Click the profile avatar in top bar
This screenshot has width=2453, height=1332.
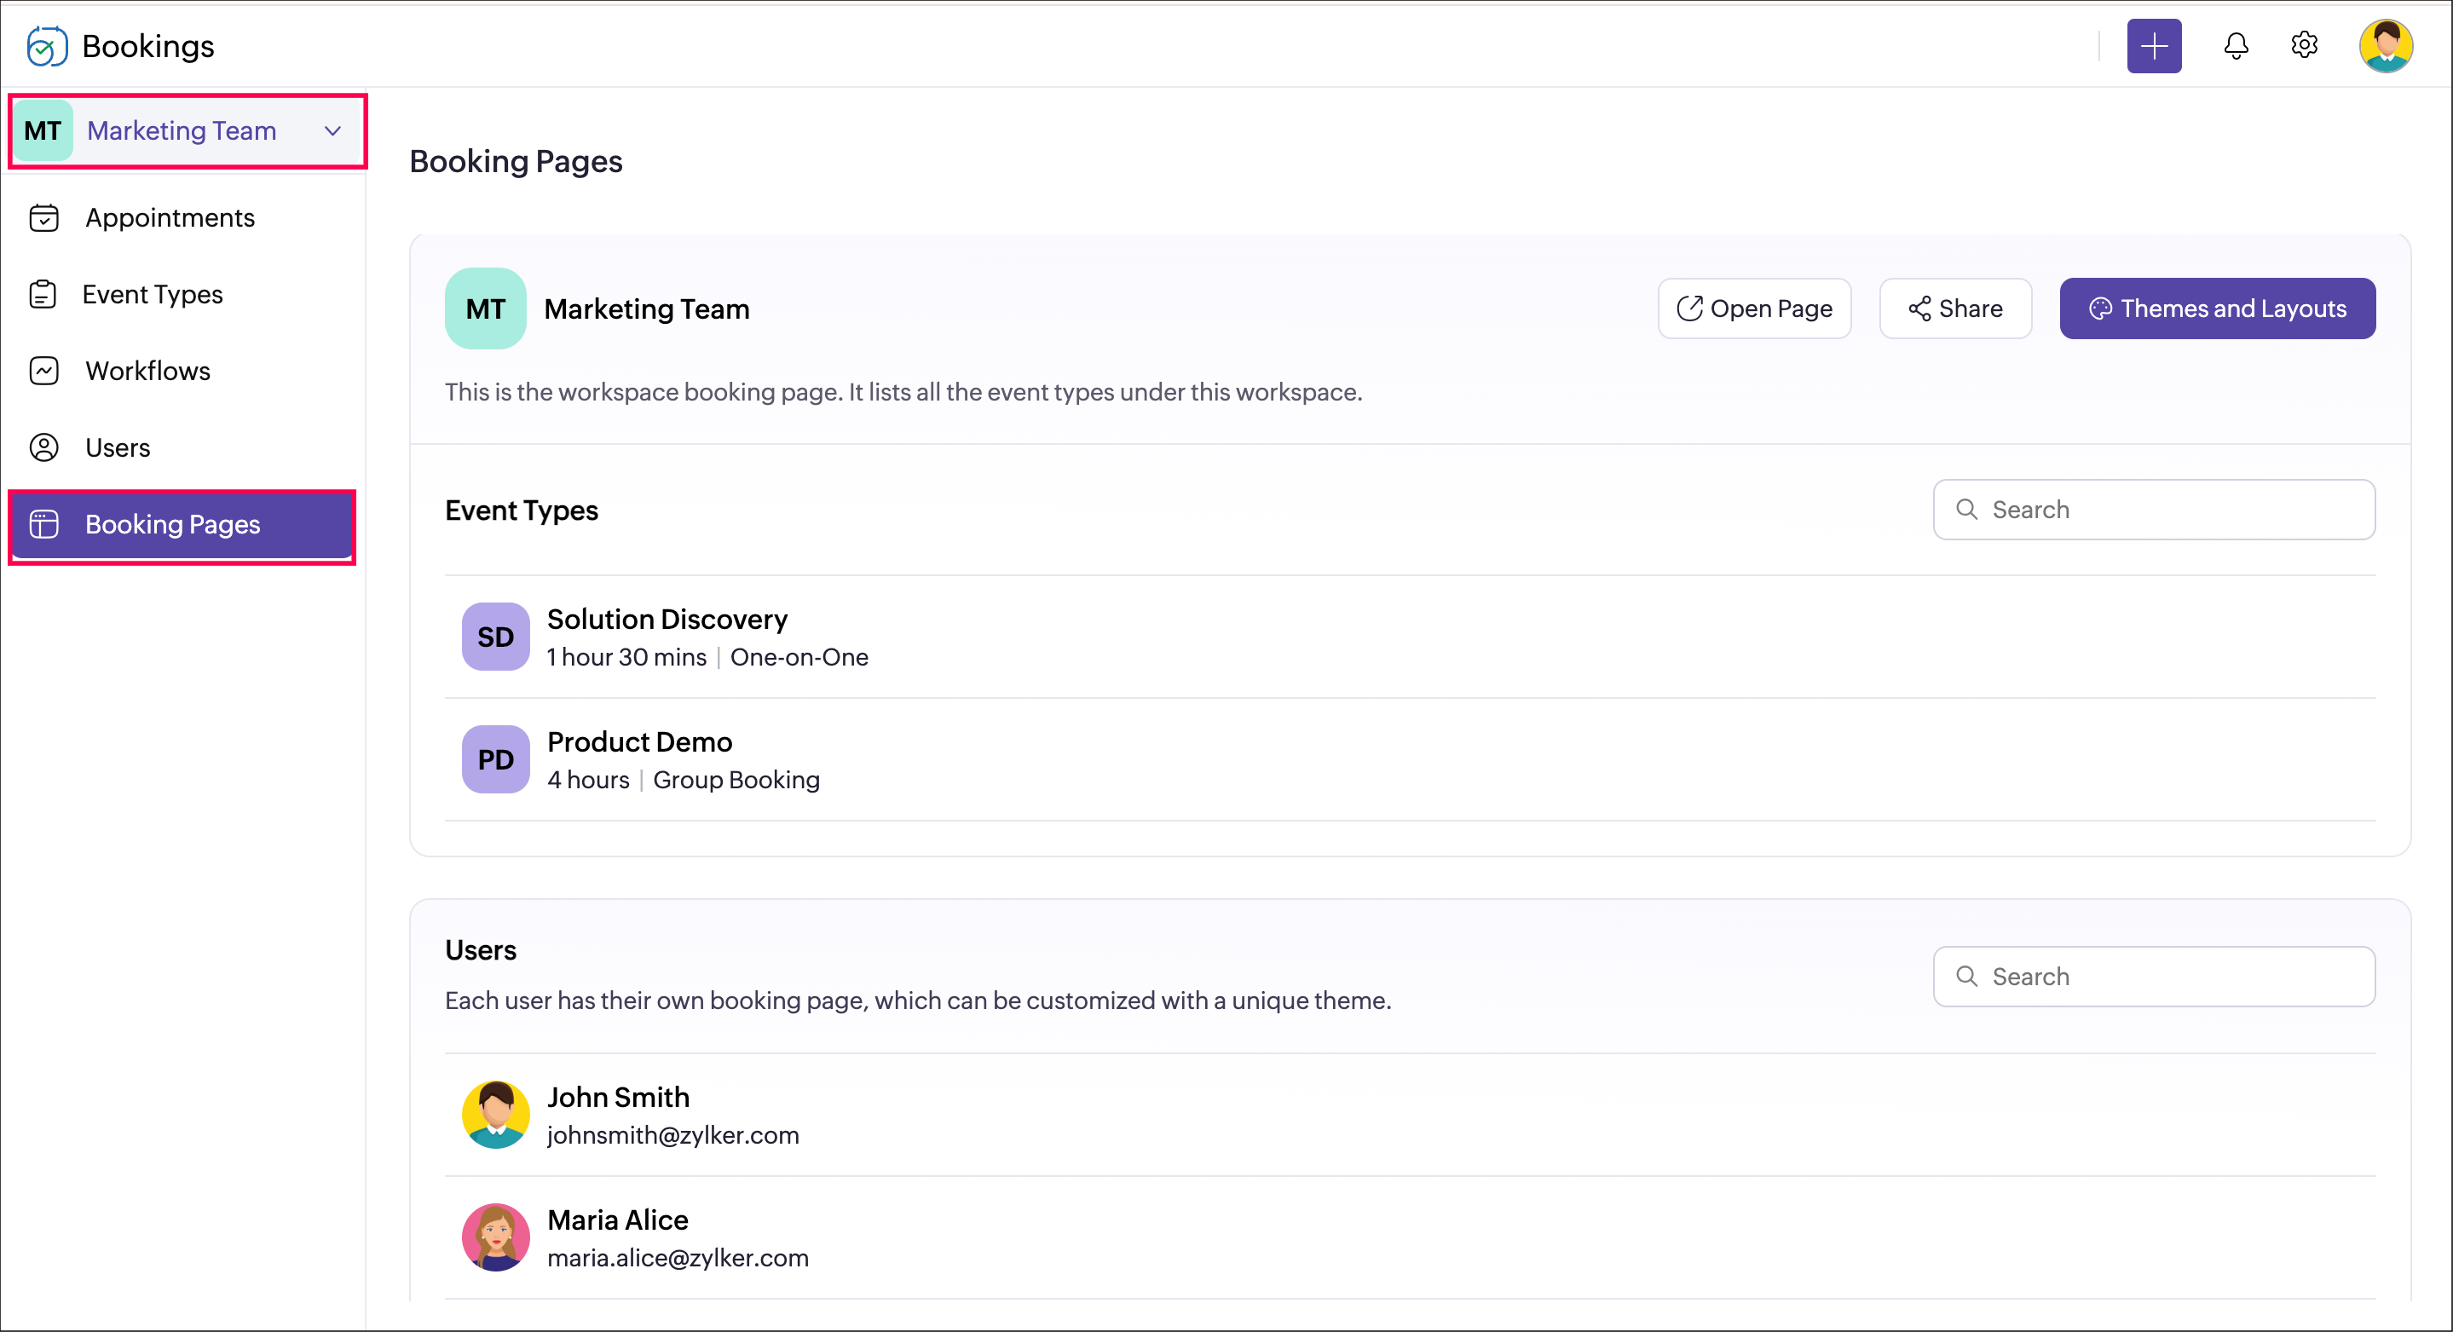click(2385, 46)
